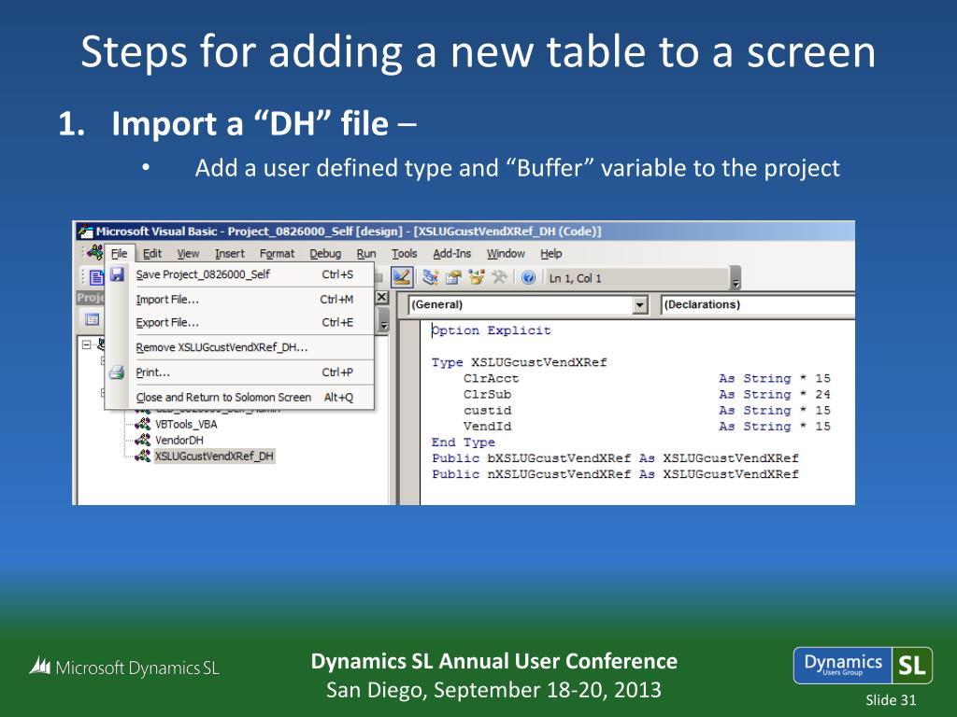Open the (General) object dropdown arrow

[639, 305]
